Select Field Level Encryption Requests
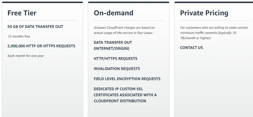Screen dimensions: 253x117 point(127,79)
